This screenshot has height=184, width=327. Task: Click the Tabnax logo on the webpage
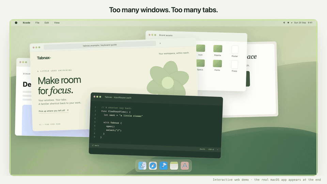[44, 58]
